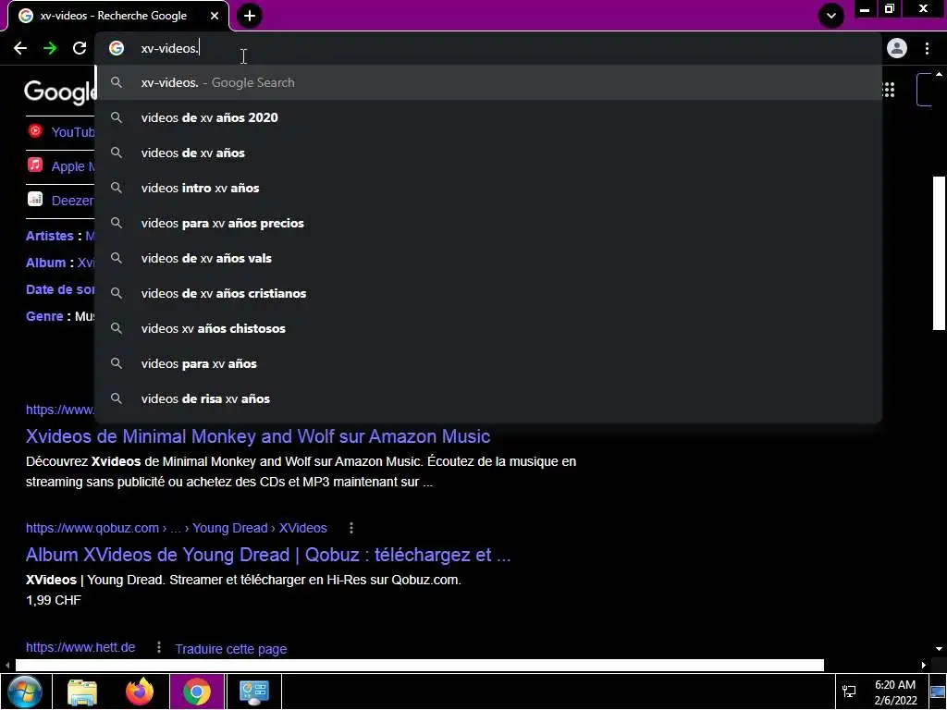This screenshot has width=947, height=710.
Task: Click the vertical scrollbar thumb
Action: click(939, 253)
